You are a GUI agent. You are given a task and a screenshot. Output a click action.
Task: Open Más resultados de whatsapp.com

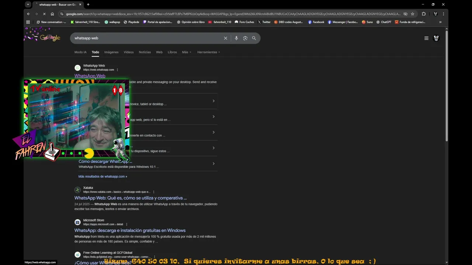[103, 177]
